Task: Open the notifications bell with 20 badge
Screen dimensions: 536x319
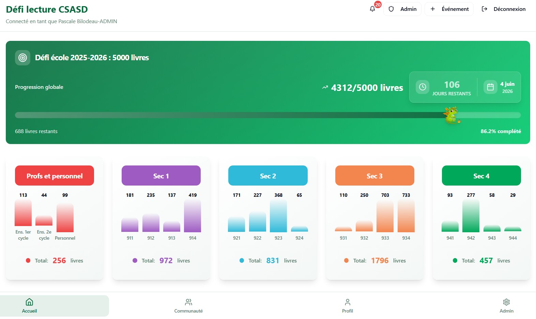Action: click(372, 9)
